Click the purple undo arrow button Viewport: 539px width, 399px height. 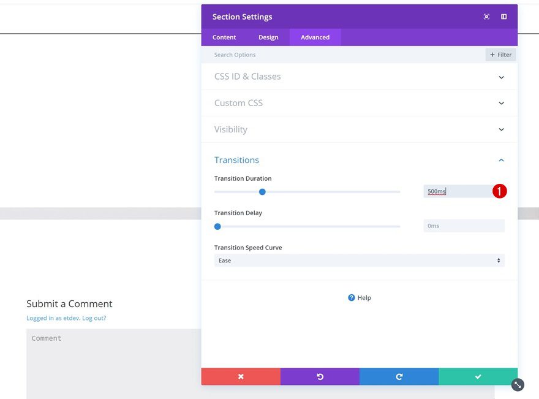pos(320,376)
